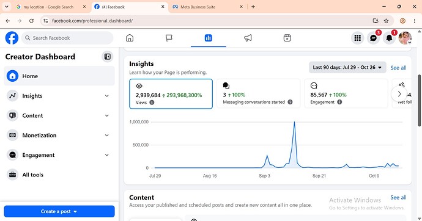This screenshot has height=221, width=422.
Task: Select the Messaging conversations started card
Action: coord(258,93)
